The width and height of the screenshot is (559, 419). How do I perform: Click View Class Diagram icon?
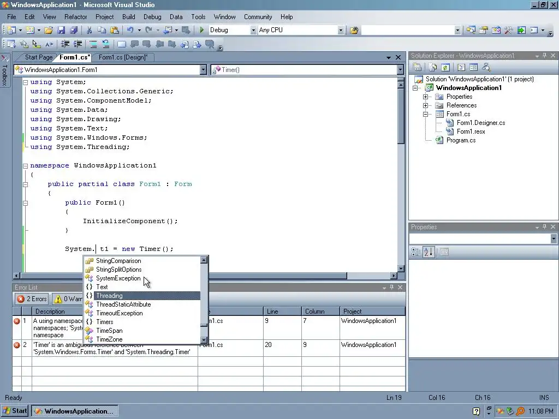click(x=486, y=67)
